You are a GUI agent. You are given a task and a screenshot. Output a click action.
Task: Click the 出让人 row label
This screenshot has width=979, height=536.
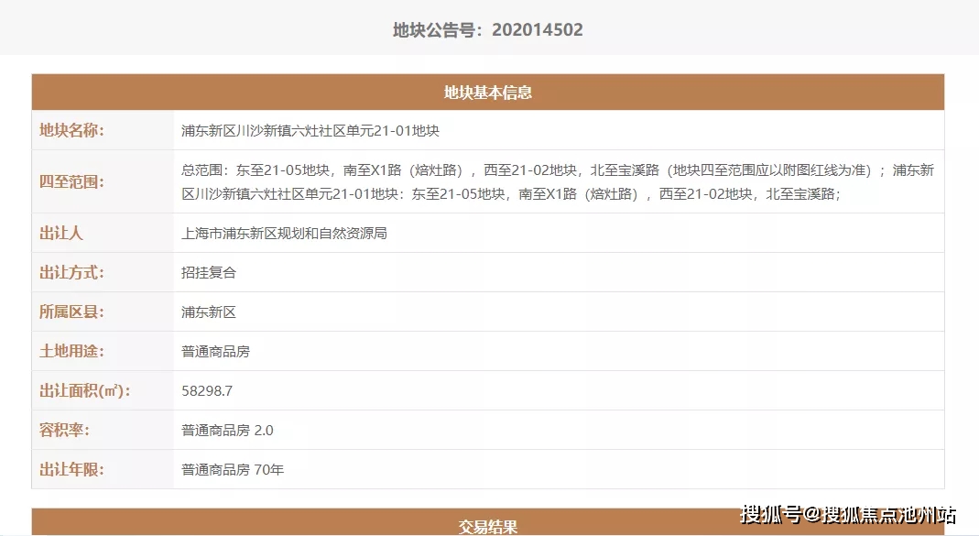61,234
